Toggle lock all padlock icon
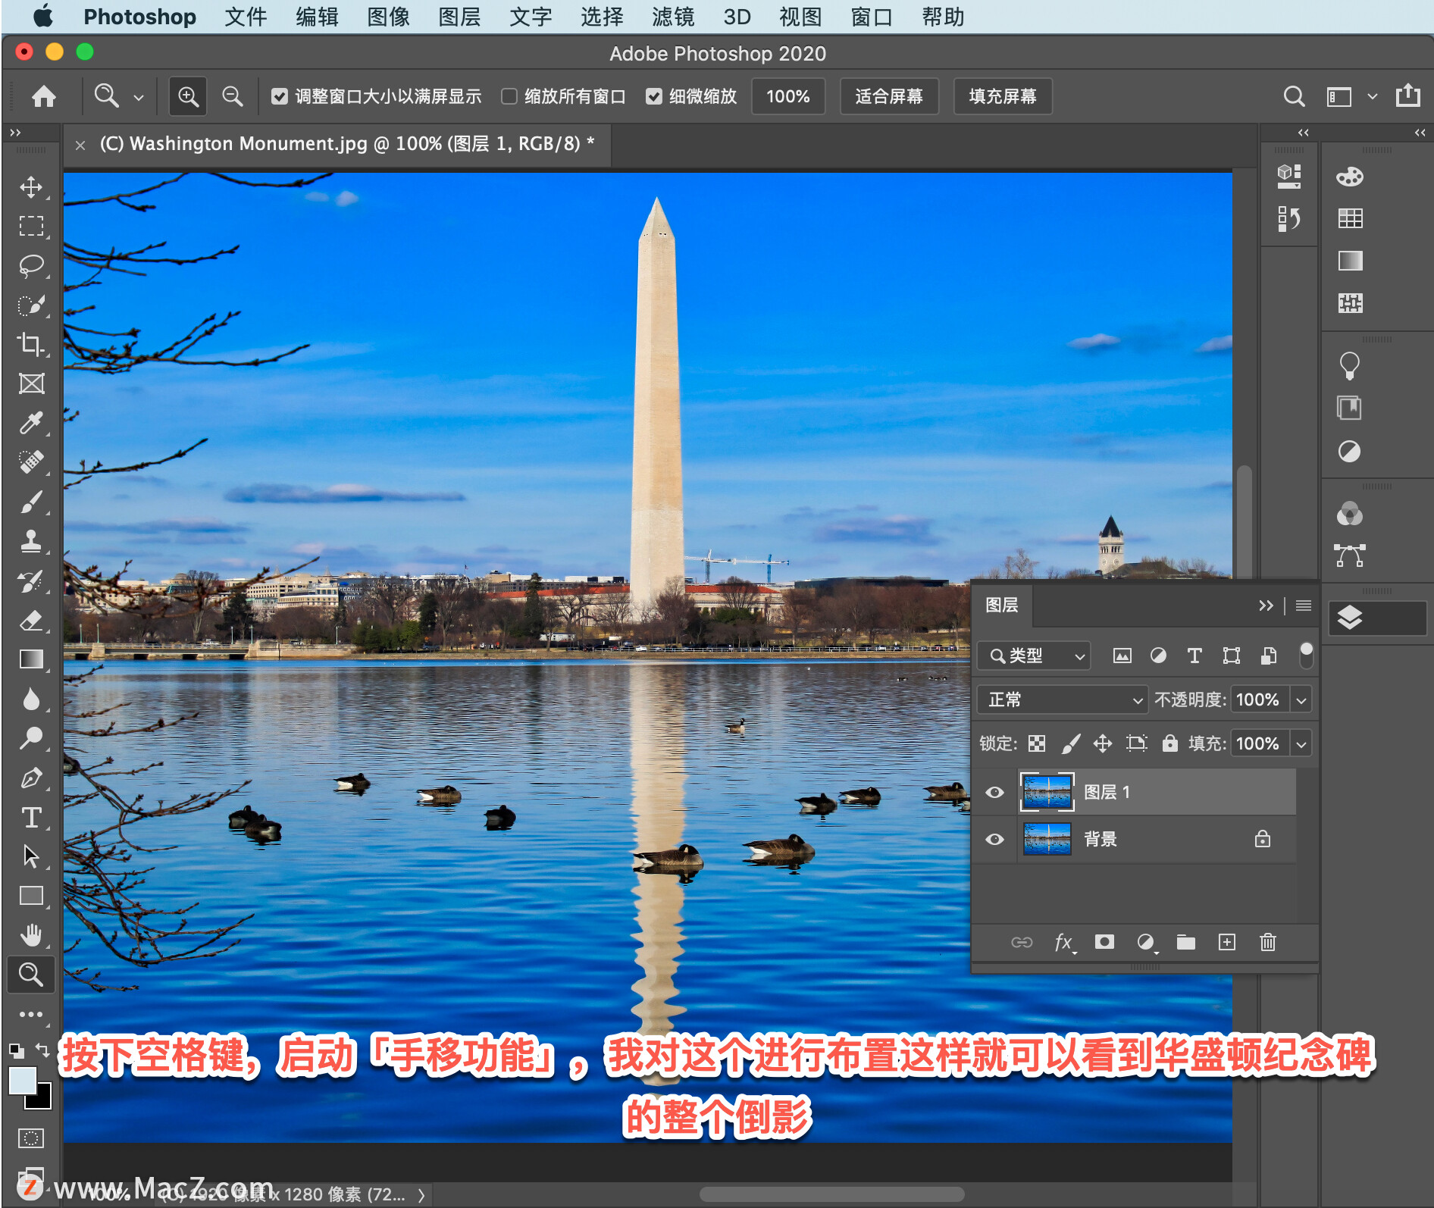 tap(1170, 743)
